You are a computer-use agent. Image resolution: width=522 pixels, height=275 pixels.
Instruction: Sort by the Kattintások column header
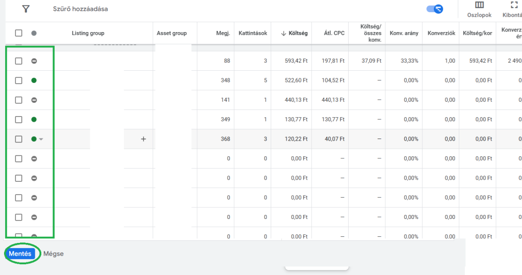[x=253, y=33]
